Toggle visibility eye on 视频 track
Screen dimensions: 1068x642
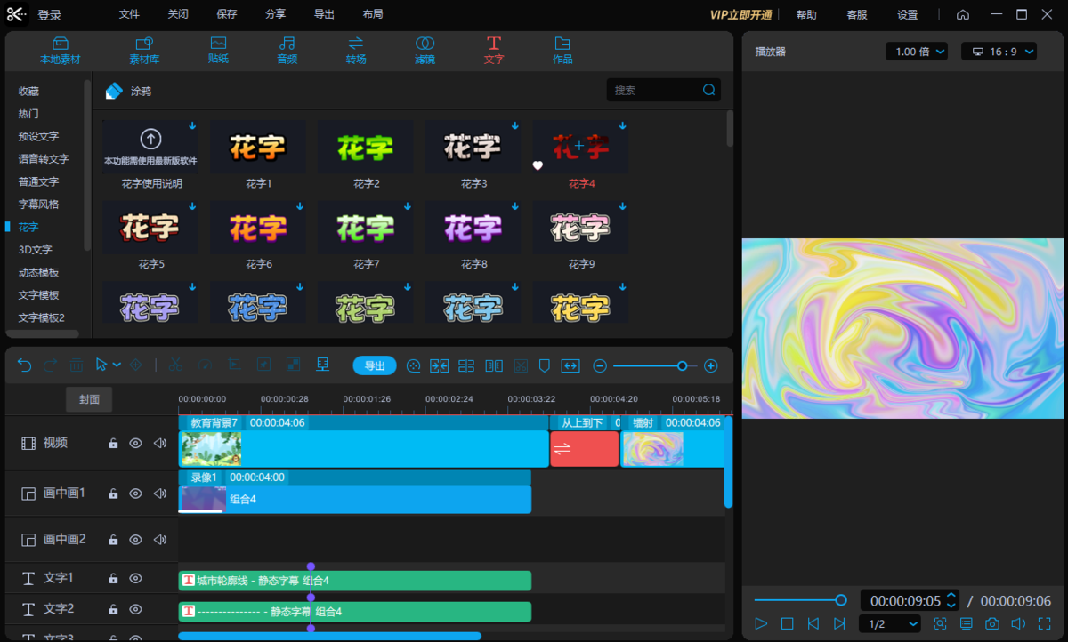[x=135, y=443]
